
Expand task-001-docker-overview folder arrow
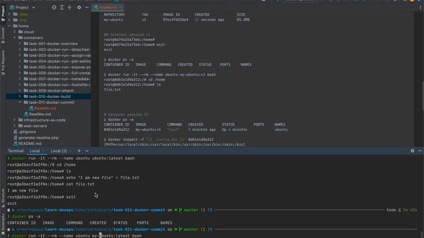pyautogui.click(x=20, y=44)
